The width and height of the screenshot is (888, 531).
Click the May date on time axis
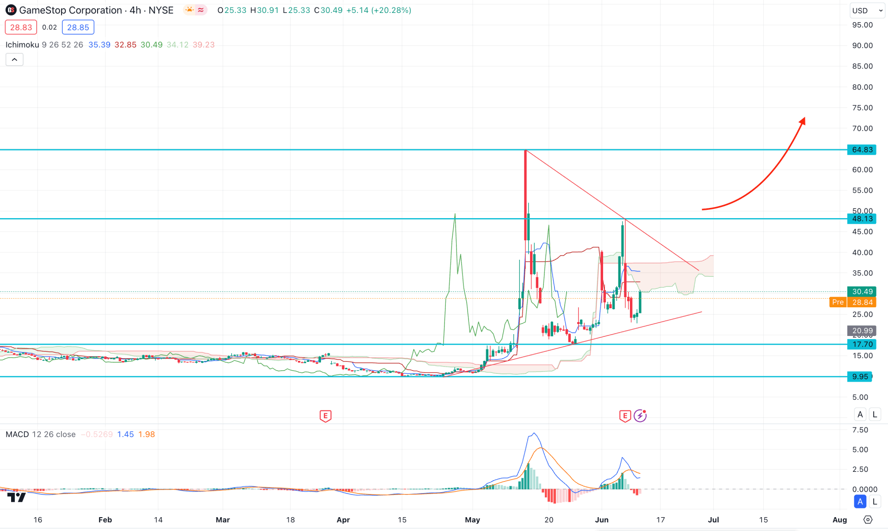click(x=472, y=520)
